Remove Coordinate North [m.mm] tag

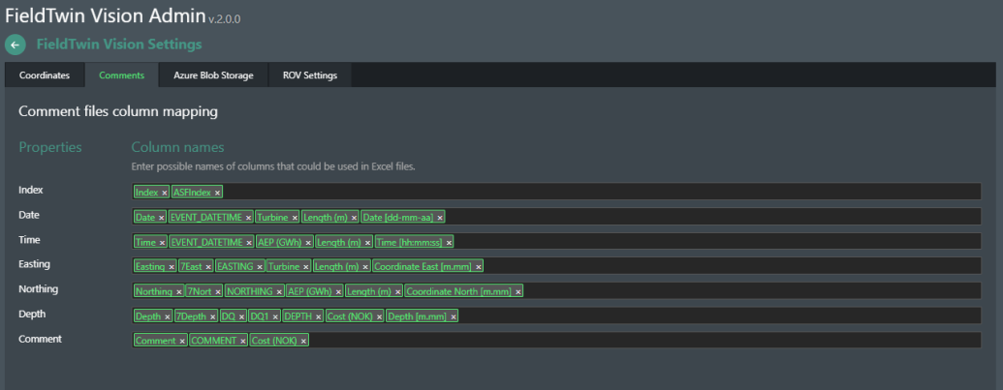pos(518,291)
